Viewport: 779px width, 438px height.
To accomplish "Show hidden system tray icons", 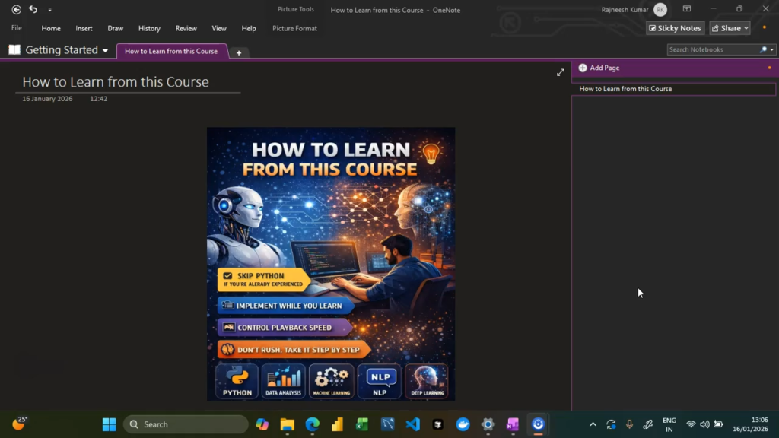I will 593,424.
